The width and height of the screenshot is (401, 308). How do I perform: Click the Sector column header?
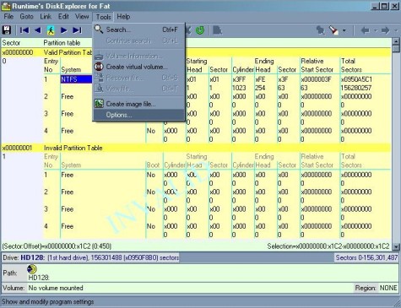11,43
